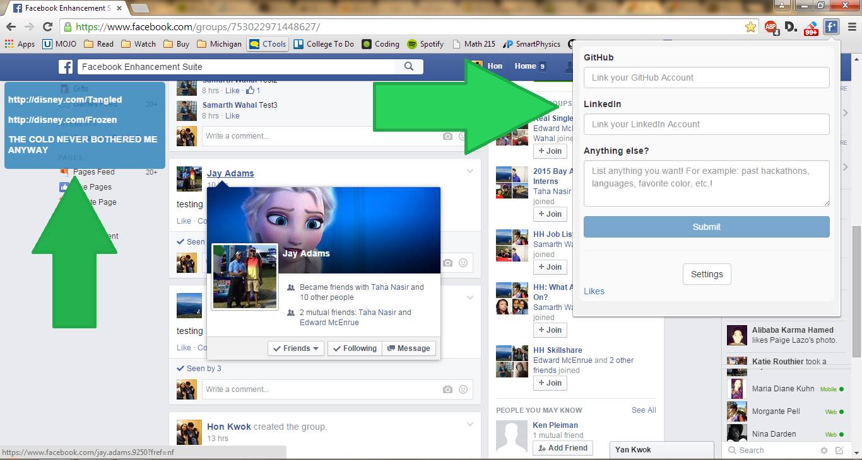Viewport: 862px width, 460px height.
Task: Open the Yan Kwok chat tab
Action: (x=662, y=450)
